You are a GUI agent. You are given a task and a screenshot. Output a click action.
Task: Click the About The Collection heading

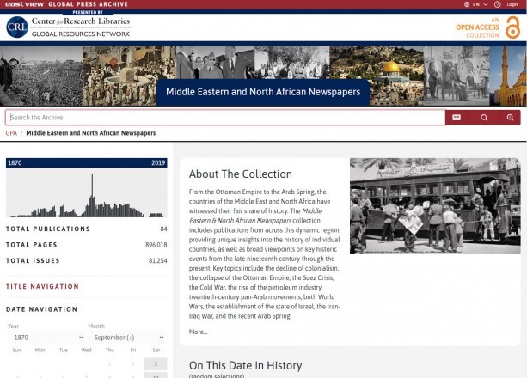point(241,174)
